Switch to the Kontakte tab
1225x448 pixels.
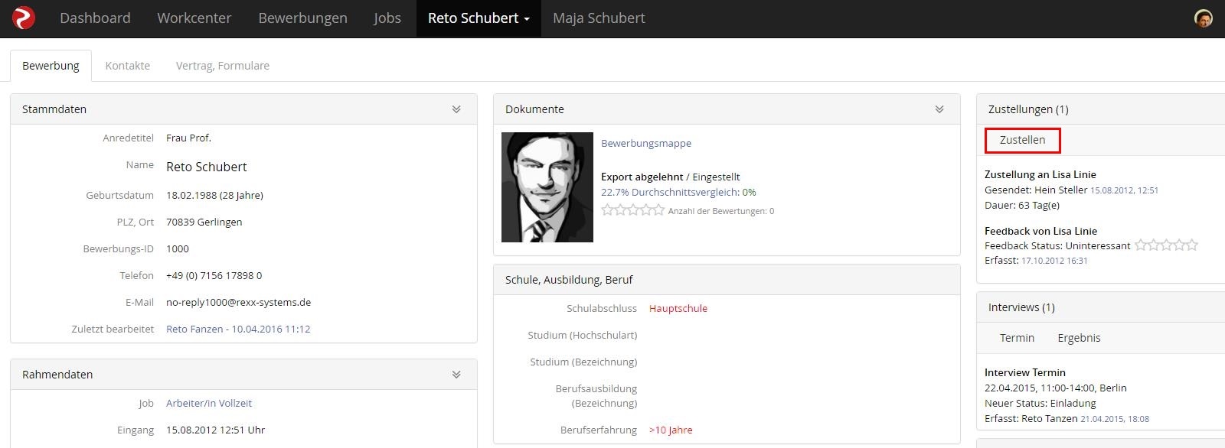tap(128, 66)
